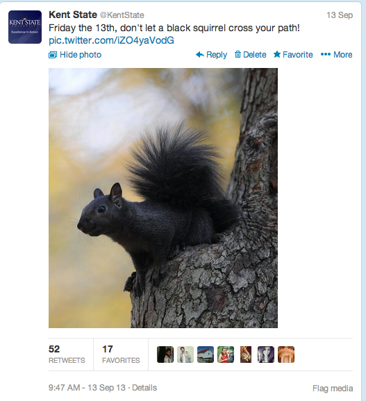Open the black squirrel photo

[163, 198]
